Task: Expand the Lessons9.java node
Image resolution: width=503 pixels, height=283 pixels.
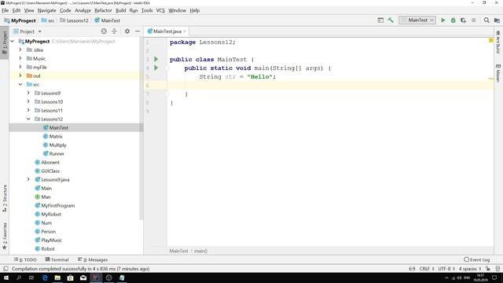Action: tap(28, 180)
